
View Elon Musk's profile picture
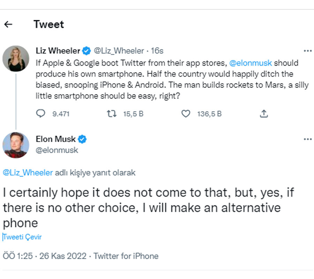[16, 145]
